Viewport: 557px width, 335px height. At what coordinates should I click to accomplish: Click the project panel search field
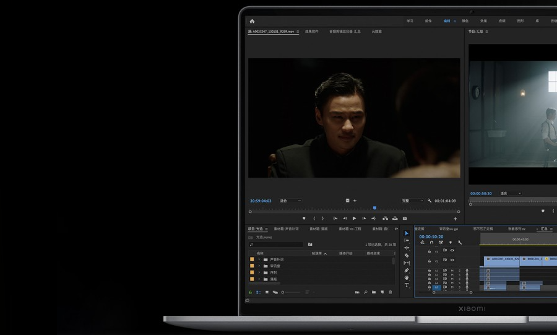276,245
